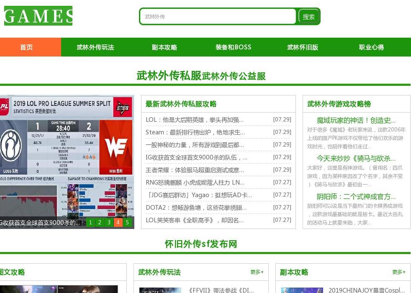Focus the 武林外传 search input field
This screenshot has height=293, width=411.
point(218,16)
